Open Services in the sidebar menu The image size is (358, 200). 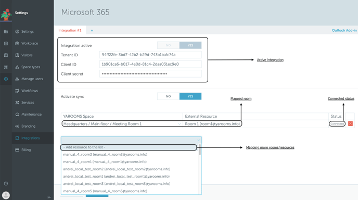coord(28,103)
